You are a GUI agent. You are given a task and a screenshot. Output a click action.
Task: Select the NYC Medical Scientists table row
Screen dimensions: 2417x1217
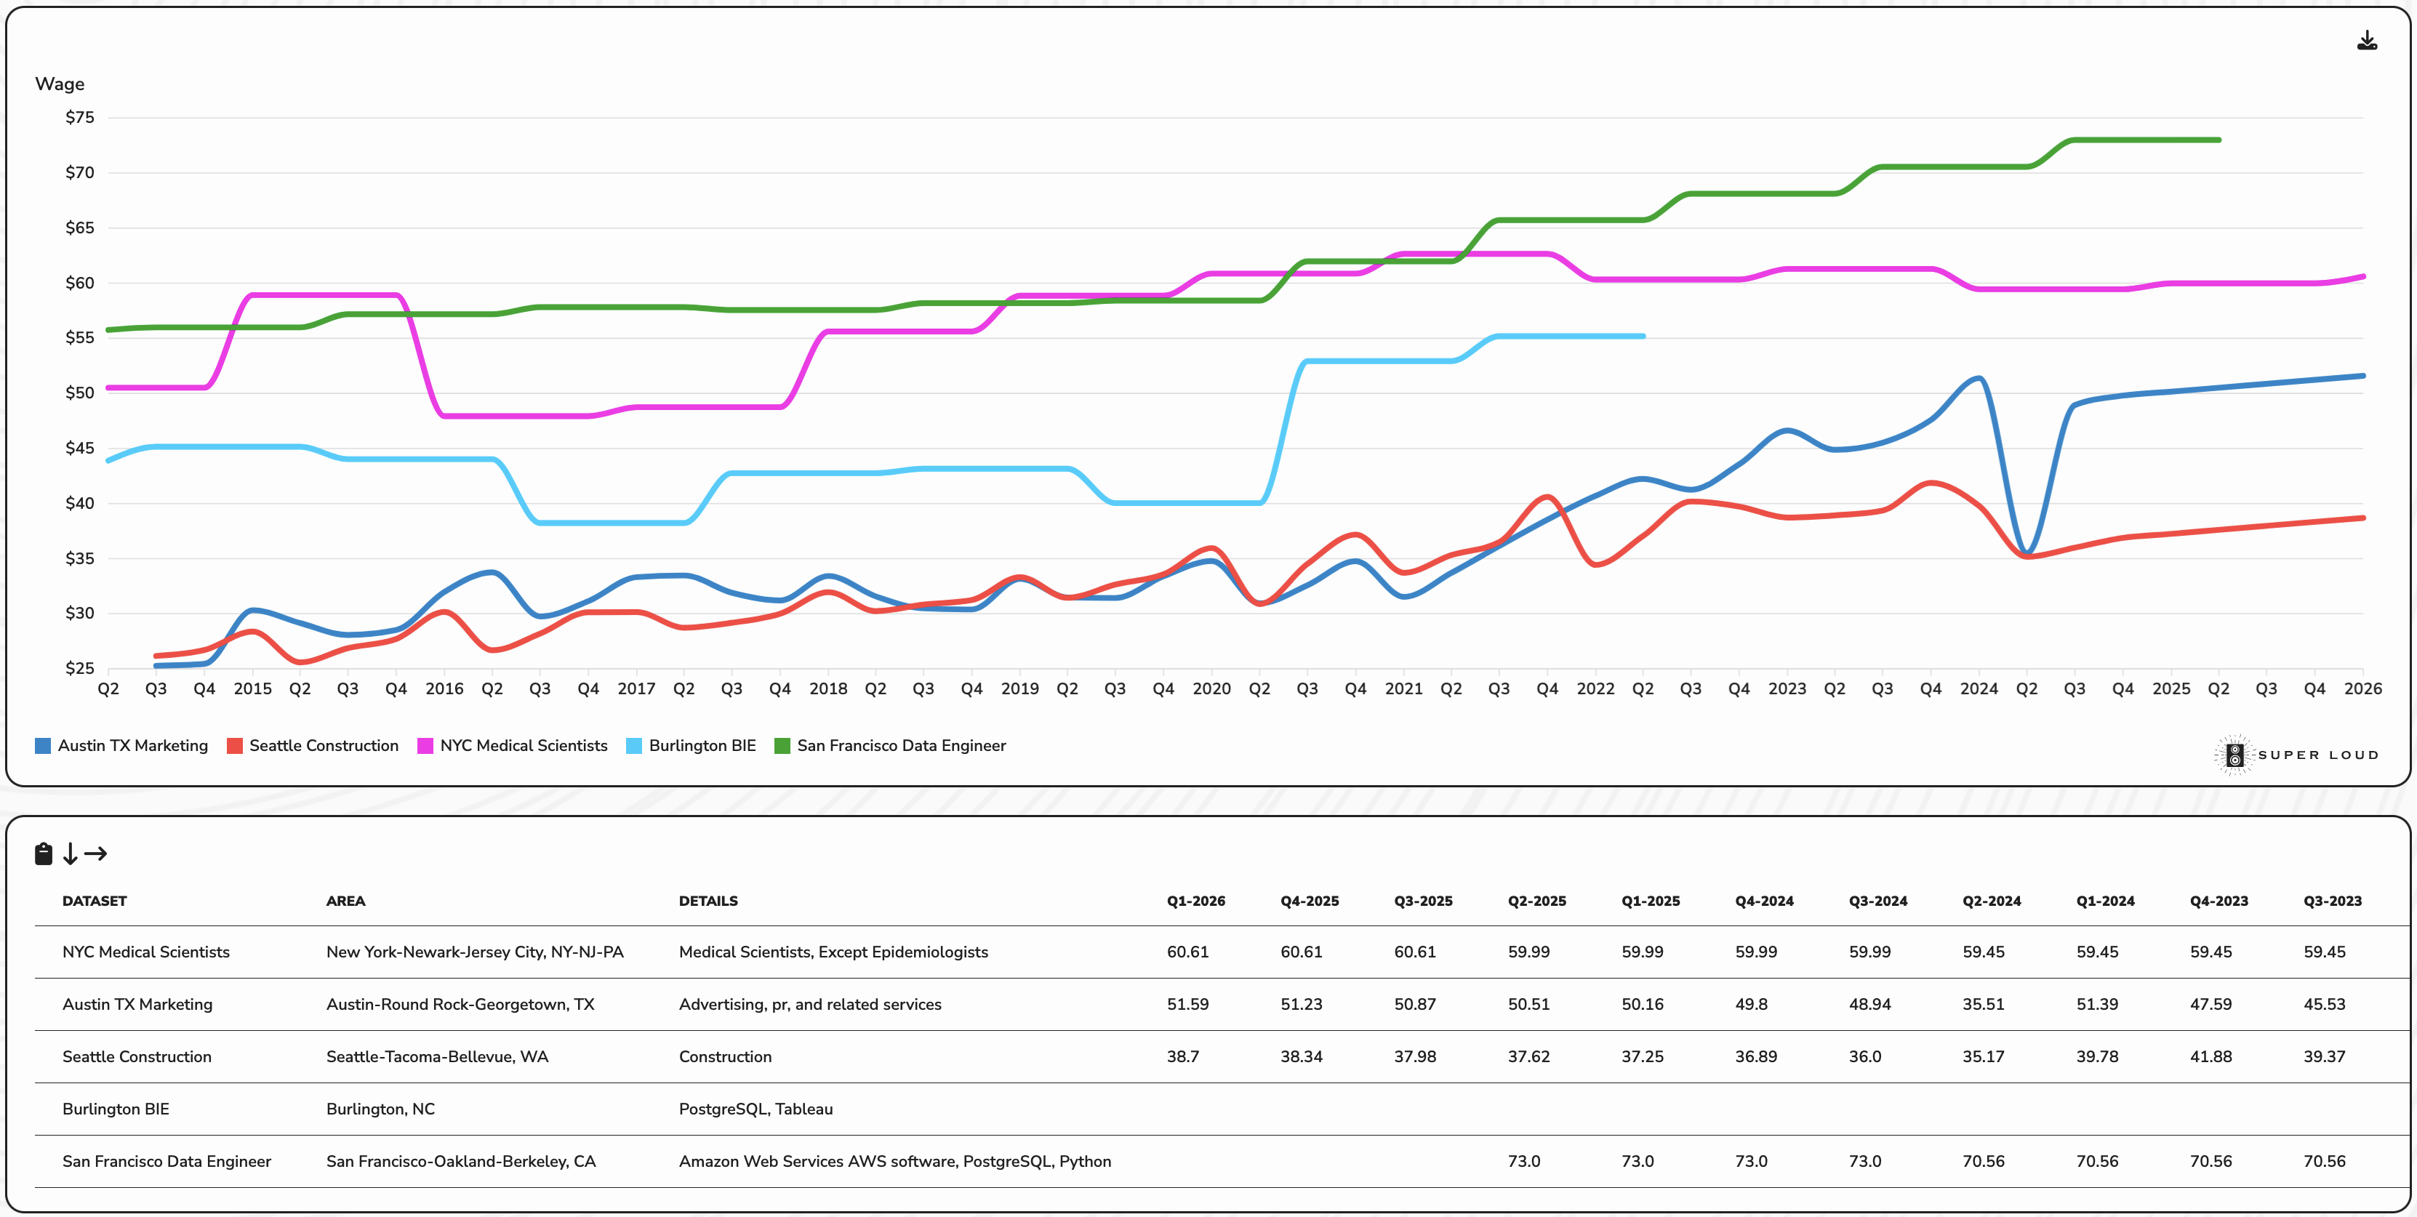tap(145, 950)
